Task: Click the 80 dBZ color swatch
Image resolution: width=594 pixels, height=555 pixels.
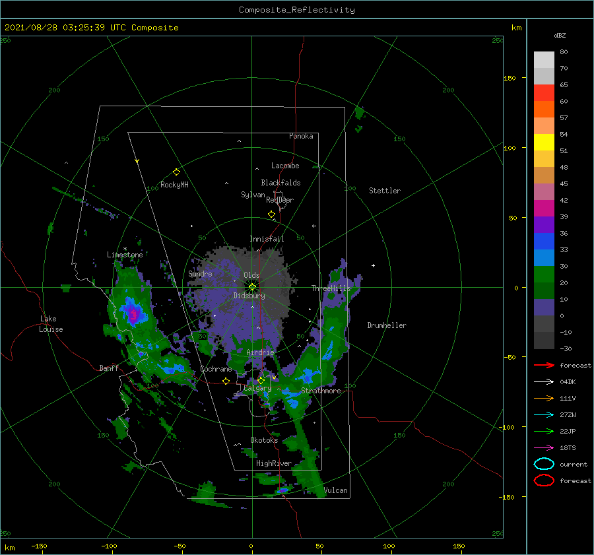Action: pos(544,59)
